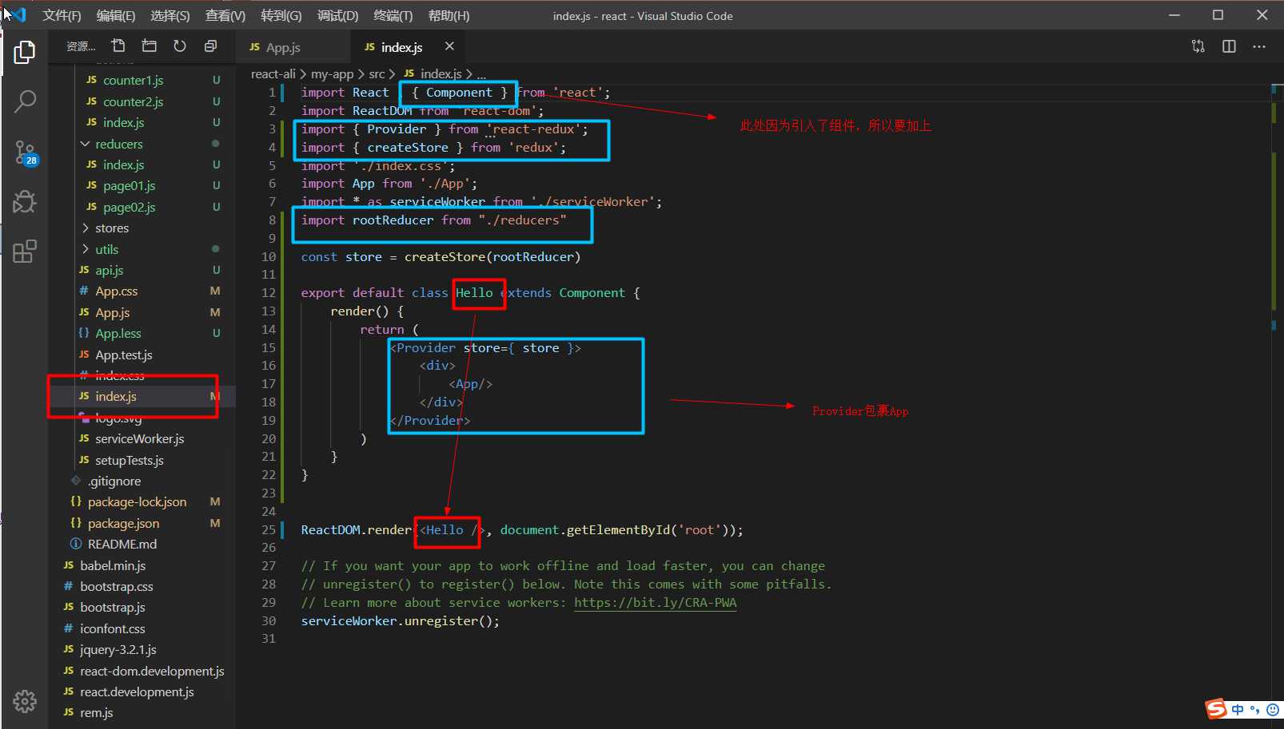Close the index.js editor tab
The width and height of the screenshot is (1284, 729).
click(x=449, y=46)
